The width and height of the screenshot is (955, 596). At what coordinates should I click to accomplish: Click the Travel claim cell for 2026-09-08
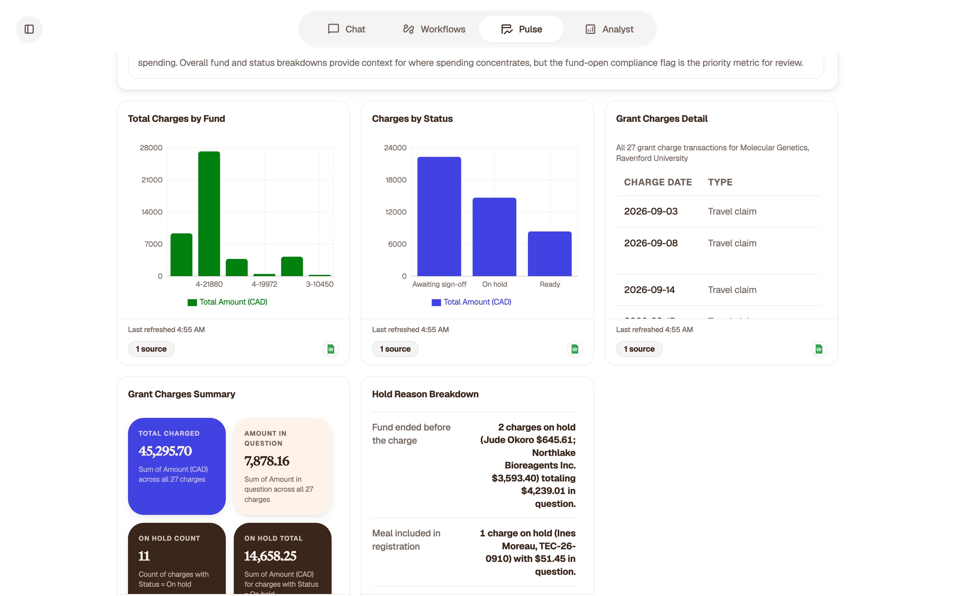(x=732, y=243)
